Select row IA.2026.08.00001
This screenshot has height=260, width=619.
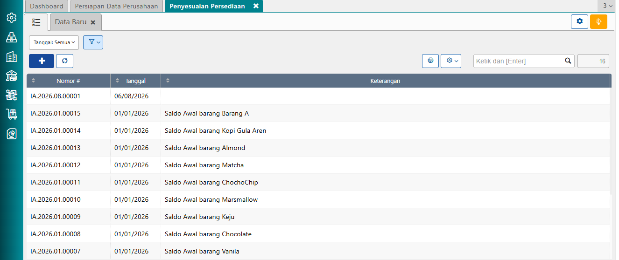tap(318, 96)
